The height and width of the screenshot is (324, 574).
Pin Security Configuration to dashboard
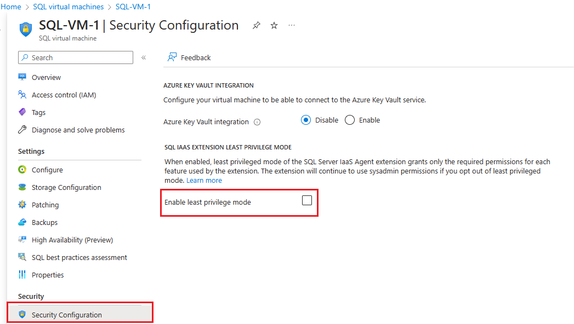(256, 25)
